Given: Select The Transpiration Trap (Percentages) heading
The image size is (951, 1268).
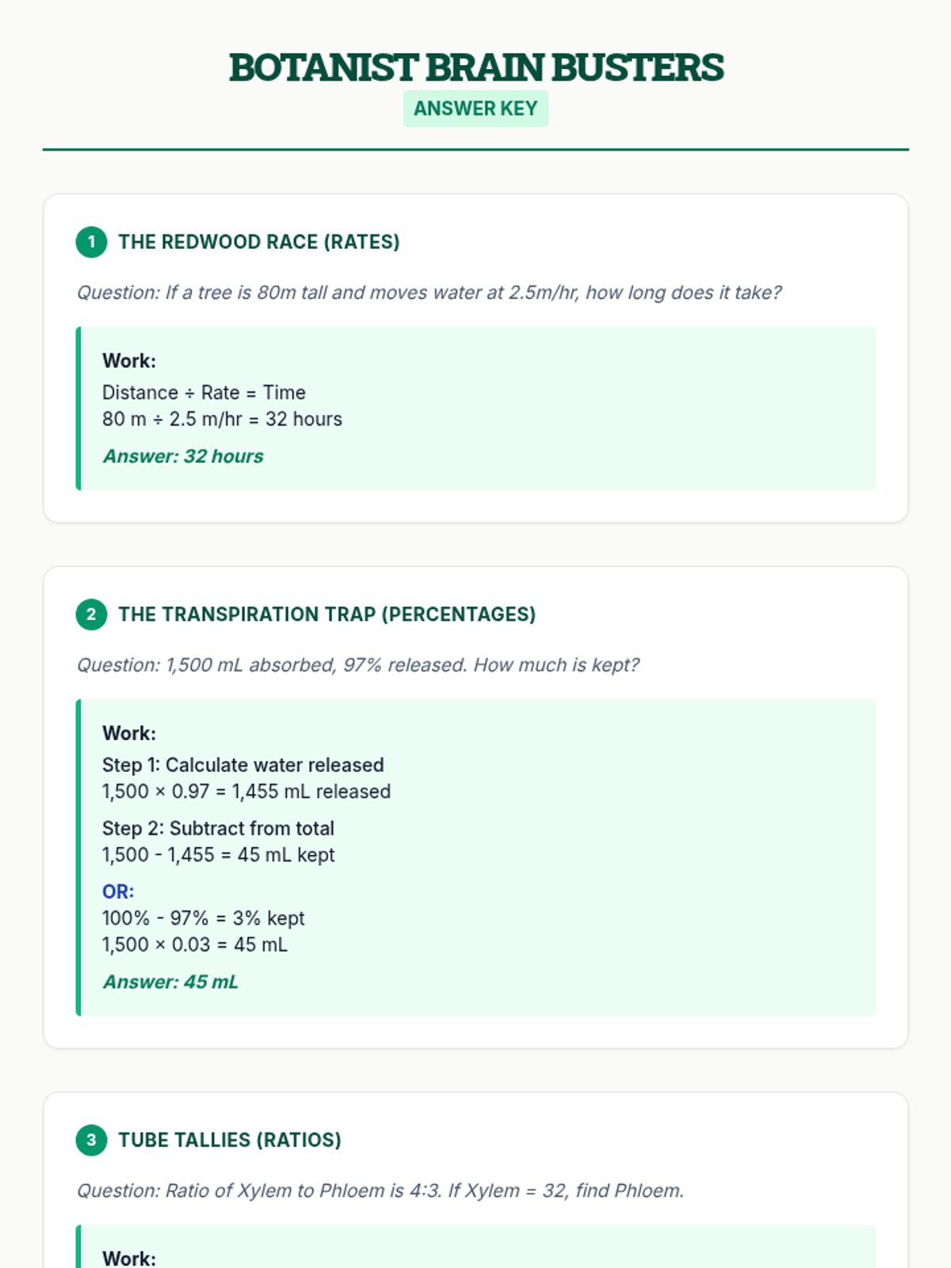Looking at the screenshot, I should click(x=327, y=614).
